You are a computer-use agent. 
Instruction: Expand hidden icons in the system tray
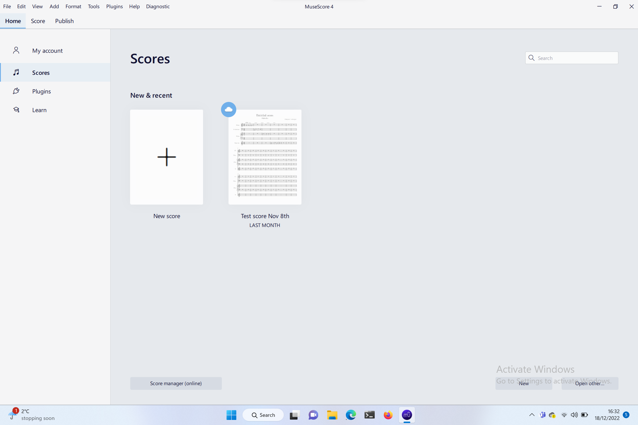click(532, 415)
